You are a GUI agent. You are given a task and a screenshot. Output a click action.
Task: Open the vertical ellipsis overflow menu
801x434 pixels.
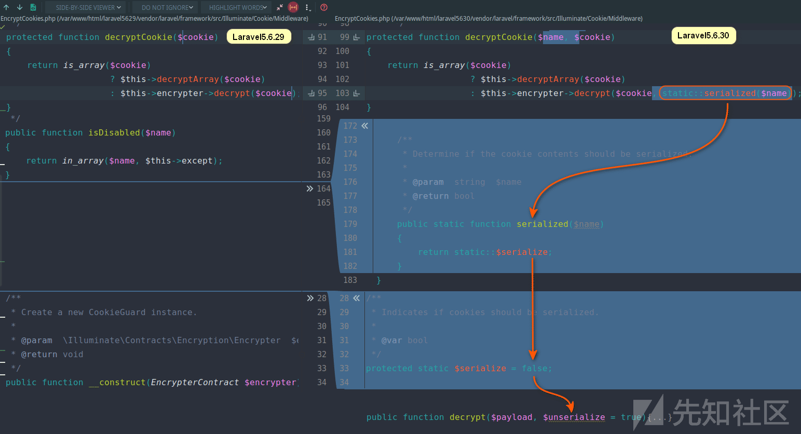[307, 7]
